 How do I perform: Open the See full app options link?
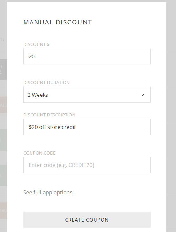tap(48, 192)
